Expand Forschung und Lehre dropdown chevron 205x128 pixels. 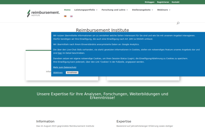tap(127, 10)
